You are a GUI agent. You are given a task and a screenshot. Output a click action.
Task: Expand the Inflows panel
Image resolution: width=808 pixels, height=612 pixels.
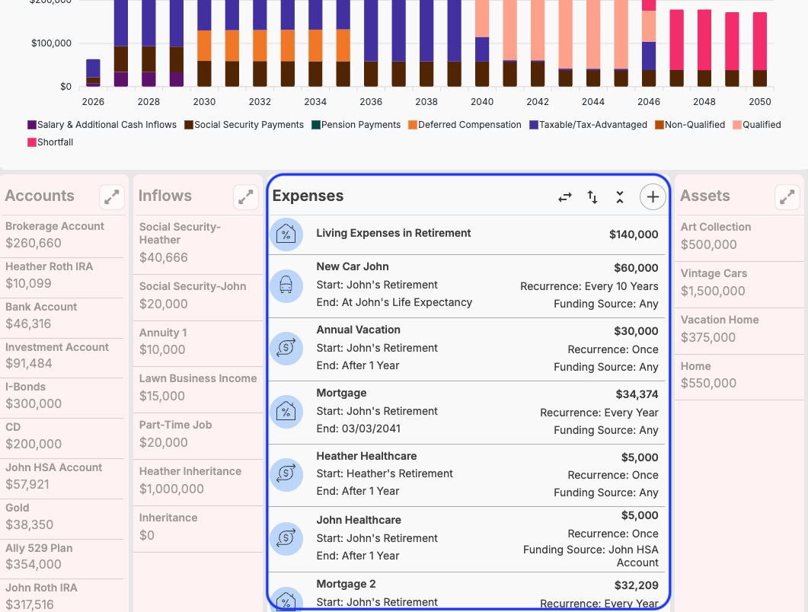click(x=246, y=197)
